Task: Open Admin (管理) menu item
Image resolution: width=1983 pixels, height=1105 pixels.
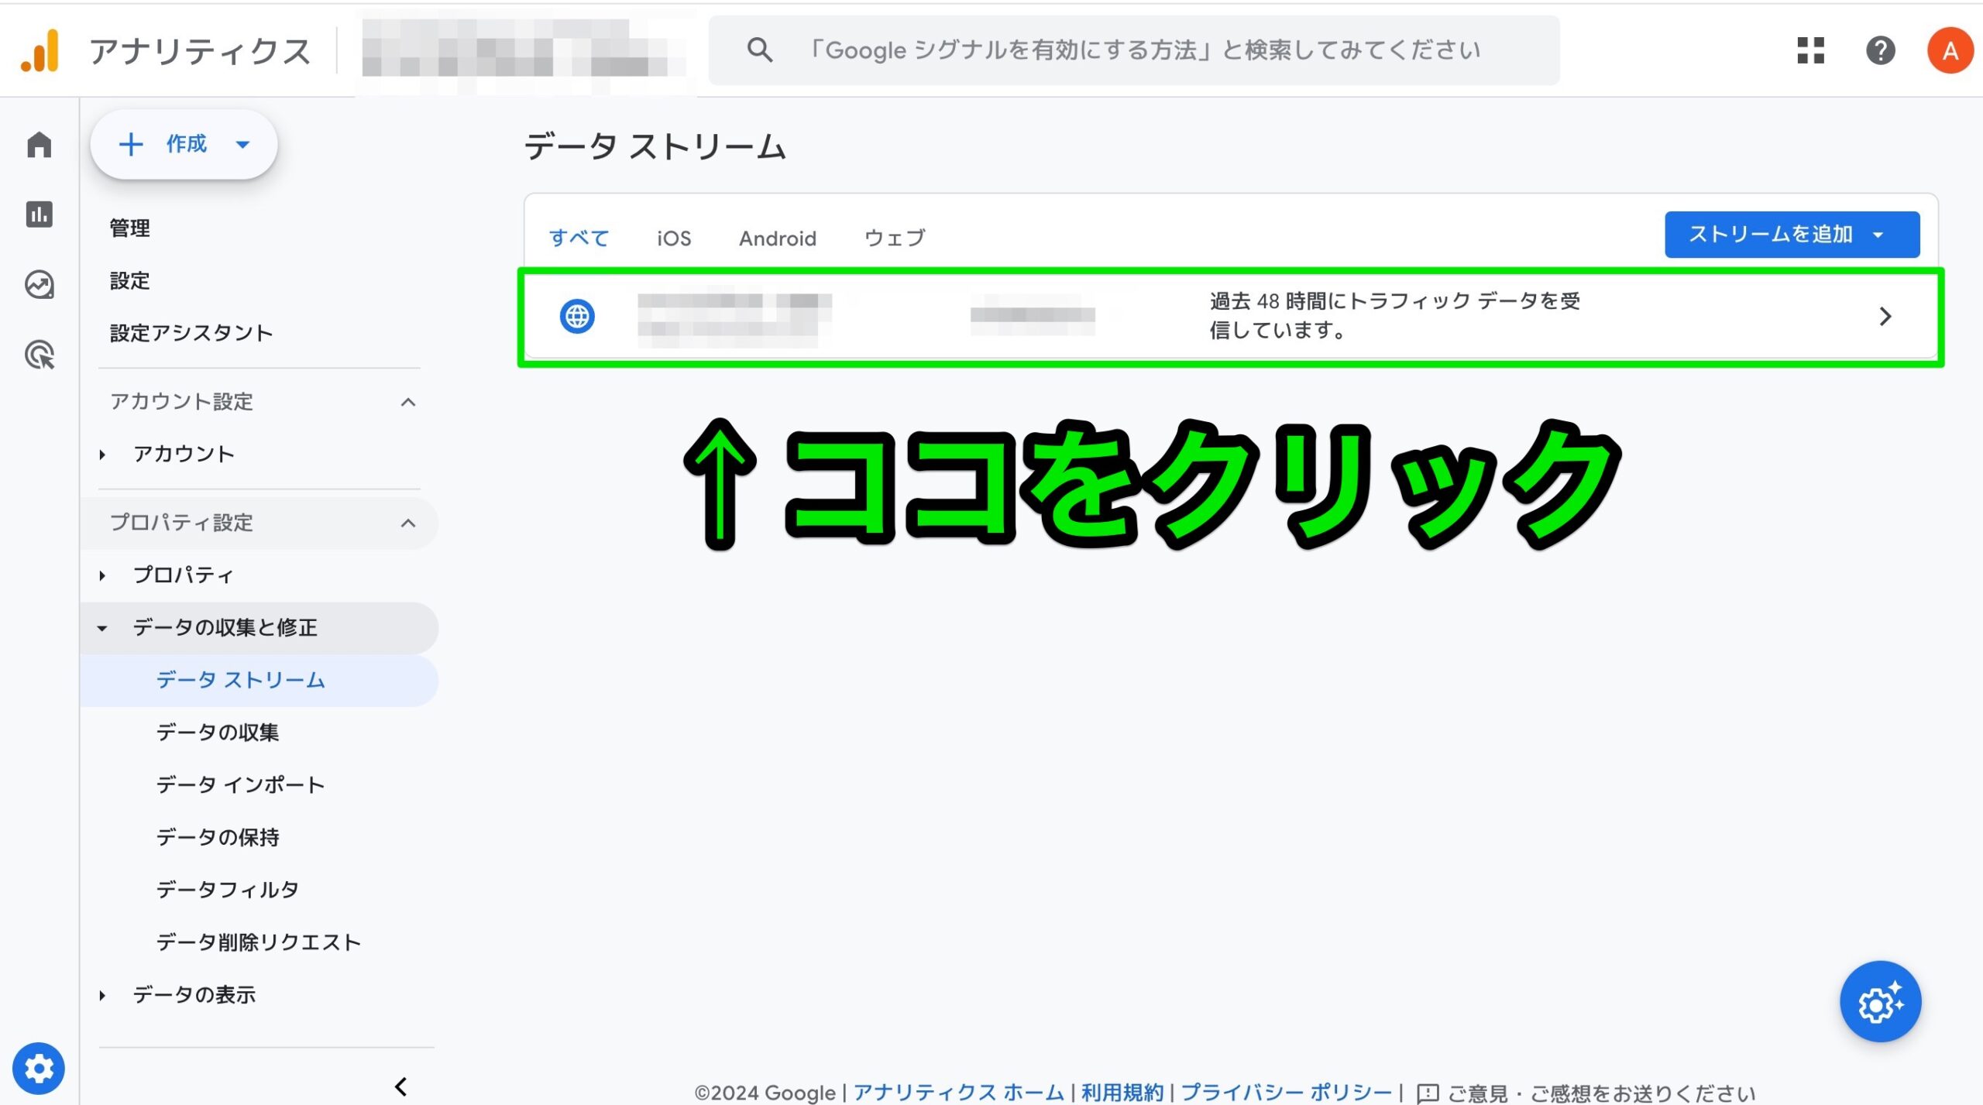Action: pyautogui.click(x=130, y=228)
